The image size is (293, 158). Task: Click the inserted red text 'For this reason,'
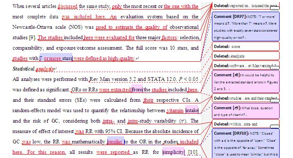[46, 152]
